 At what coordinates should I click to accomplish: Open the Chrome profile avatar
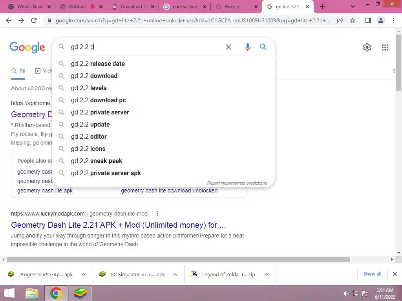381,20
